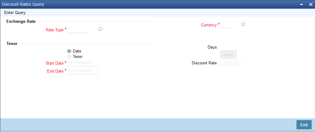
Task: Click the Discount Rate field
Action: (x=231, y=63)
